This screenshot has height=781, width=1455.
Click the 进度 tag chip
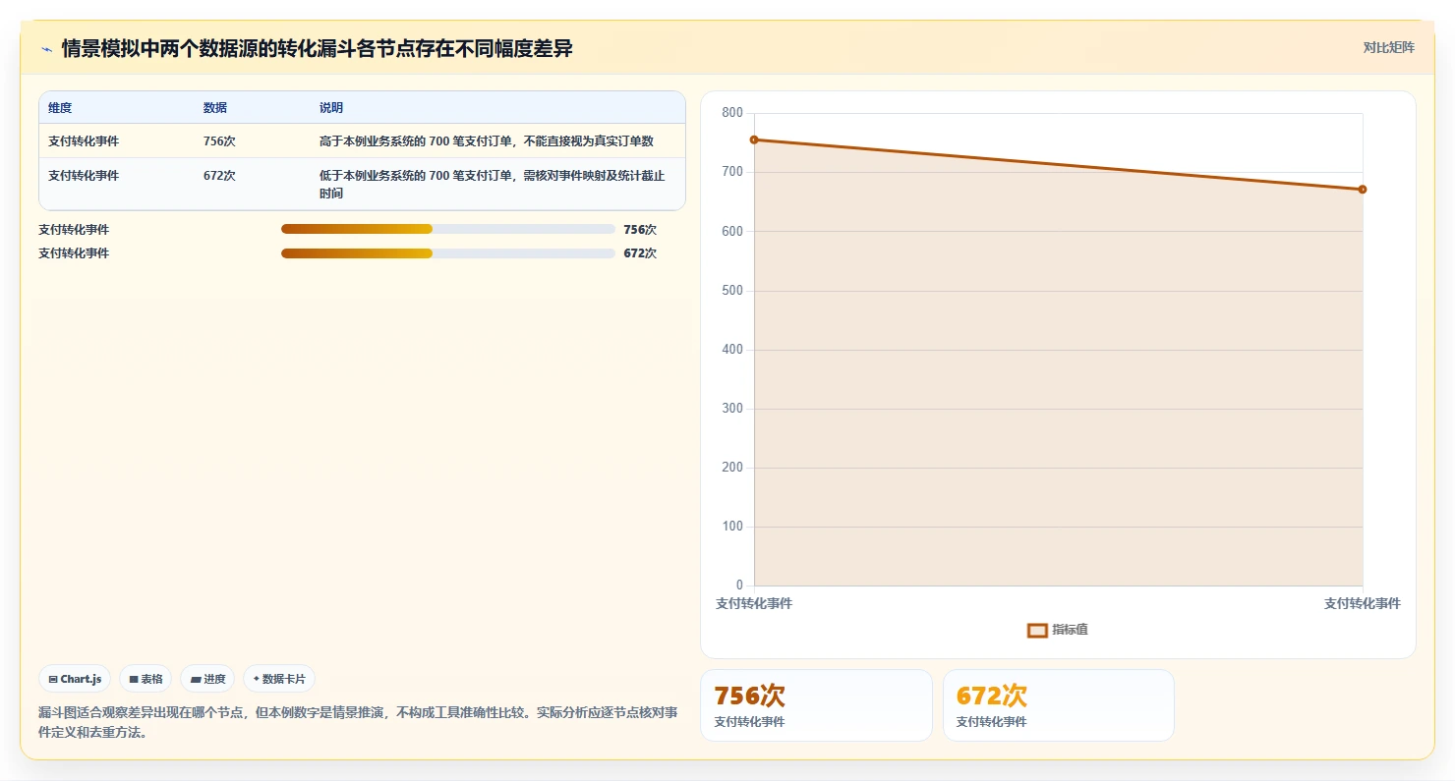click(207, 679)
